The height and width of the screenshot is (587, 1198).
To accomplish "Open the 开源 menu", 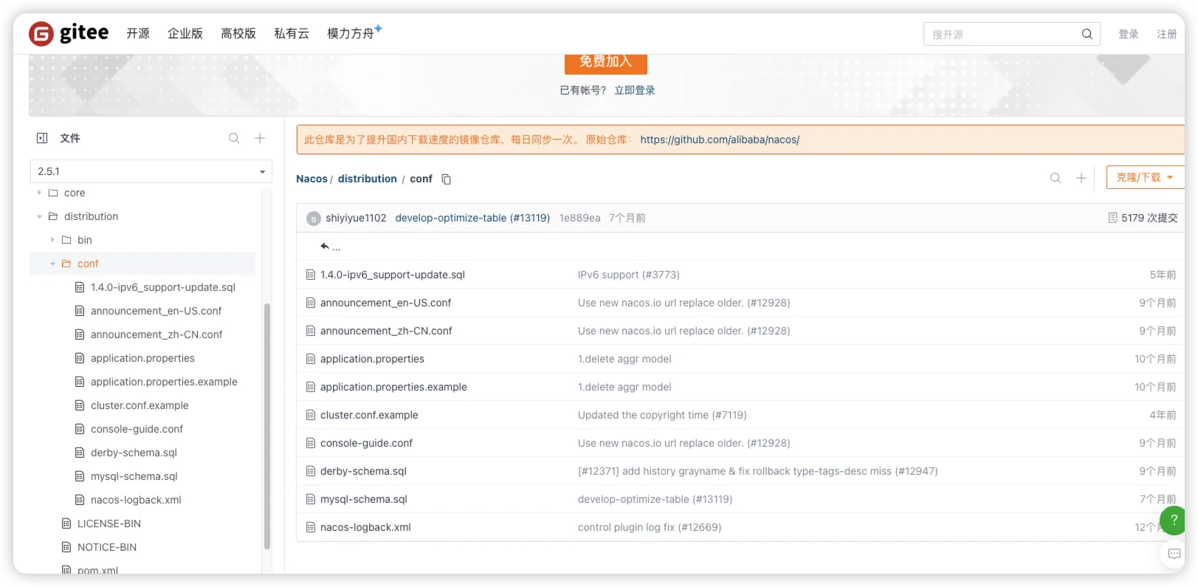I will point(138,33).
